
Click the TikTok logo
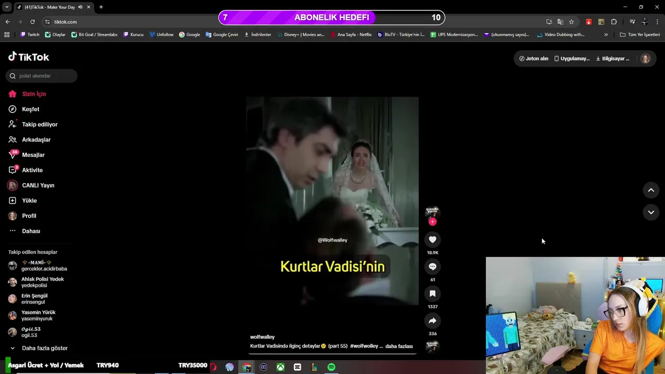(29, 57)
